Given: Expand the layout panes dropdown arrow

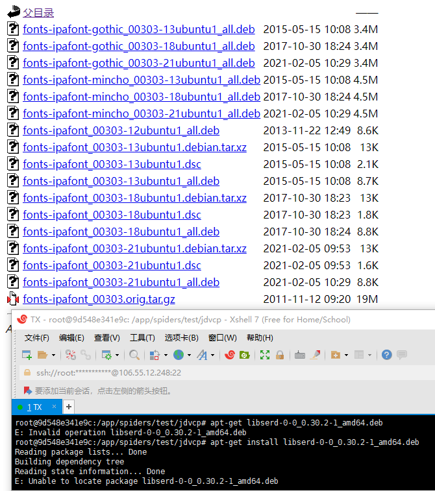Looking at the screenshot, I should (x=370, y=355).
